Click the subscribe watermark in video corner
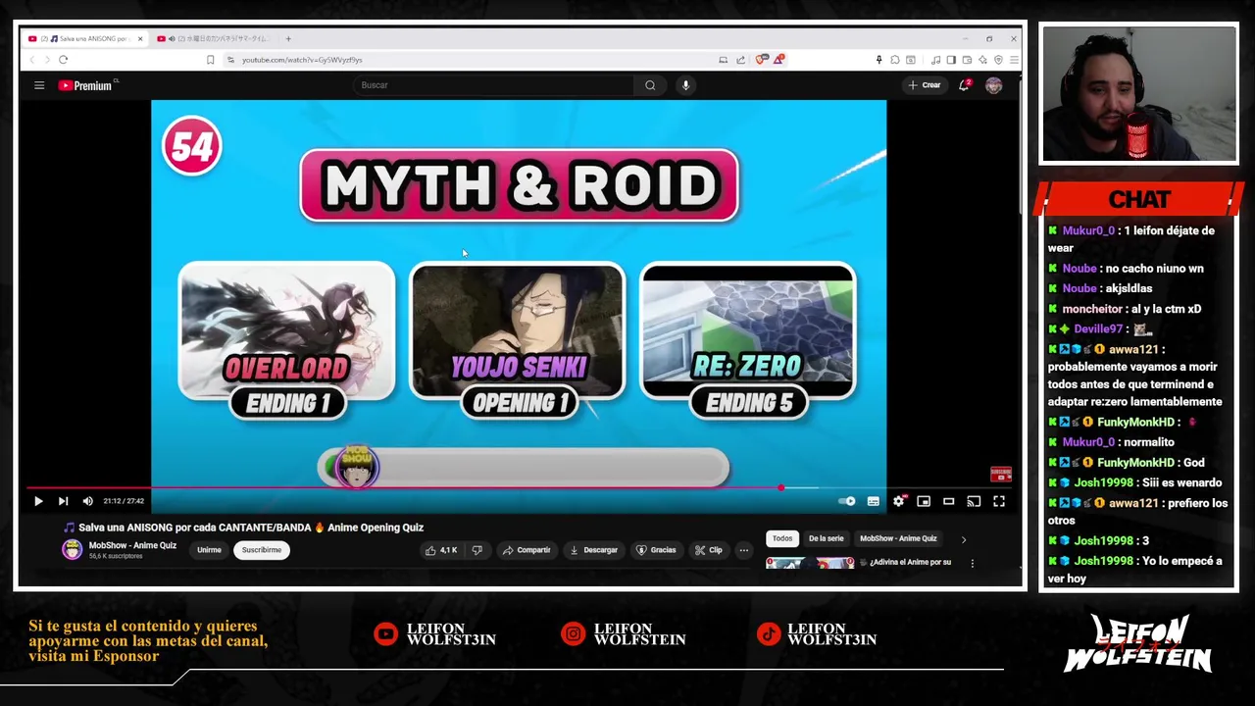The width and height of the screenshot is (1255, 706). (x=1000, y=475)
